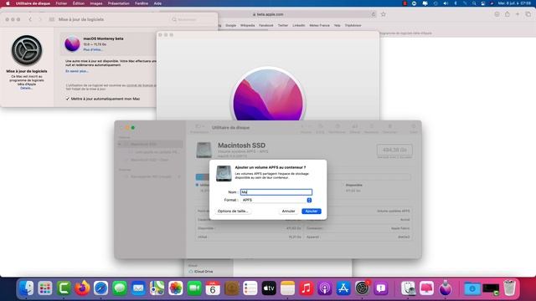Open Launchpad in the Dock
The image size is (536, 301).
point(45,288)
